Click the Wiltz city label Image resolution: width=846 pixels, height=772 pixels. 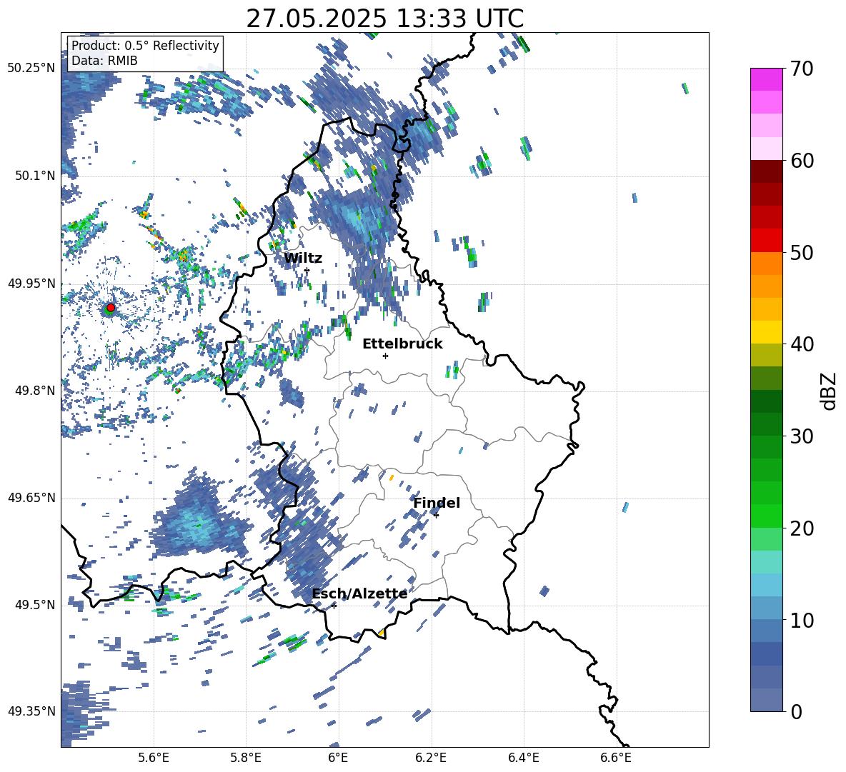click(x=303, y=259)
